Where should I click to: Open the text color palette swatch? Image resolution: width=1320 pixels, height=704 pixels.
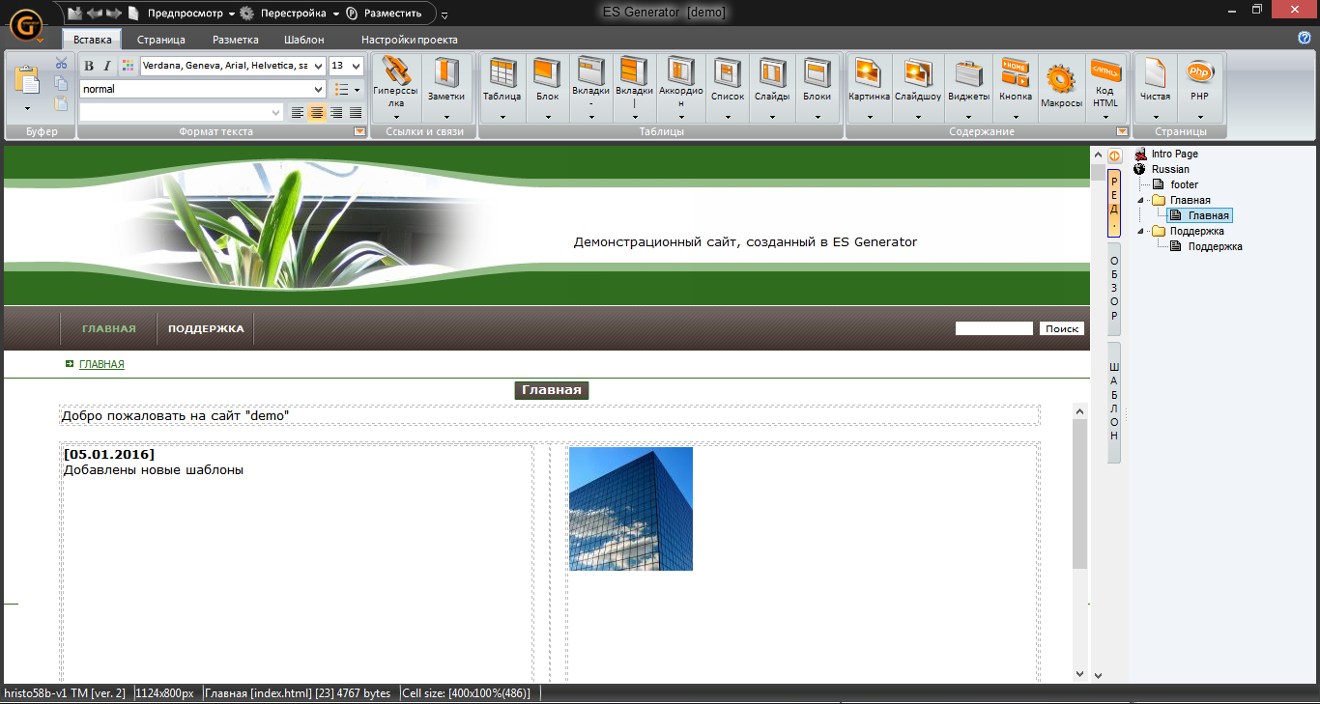click(x=128, y=66)
